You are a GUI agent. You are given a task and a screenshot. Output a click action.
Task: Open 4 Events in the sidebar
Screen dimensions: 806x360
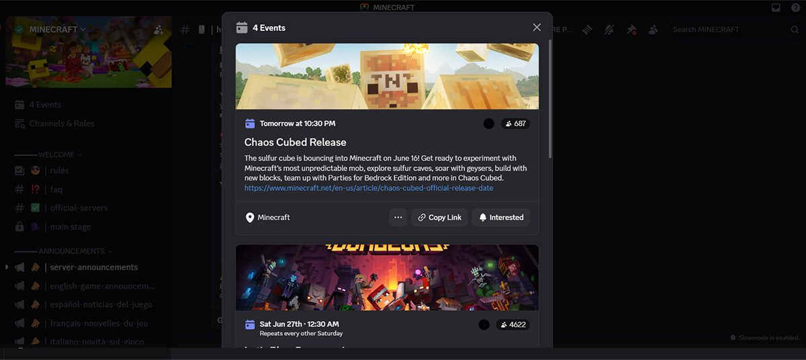(x=89, y=105)
